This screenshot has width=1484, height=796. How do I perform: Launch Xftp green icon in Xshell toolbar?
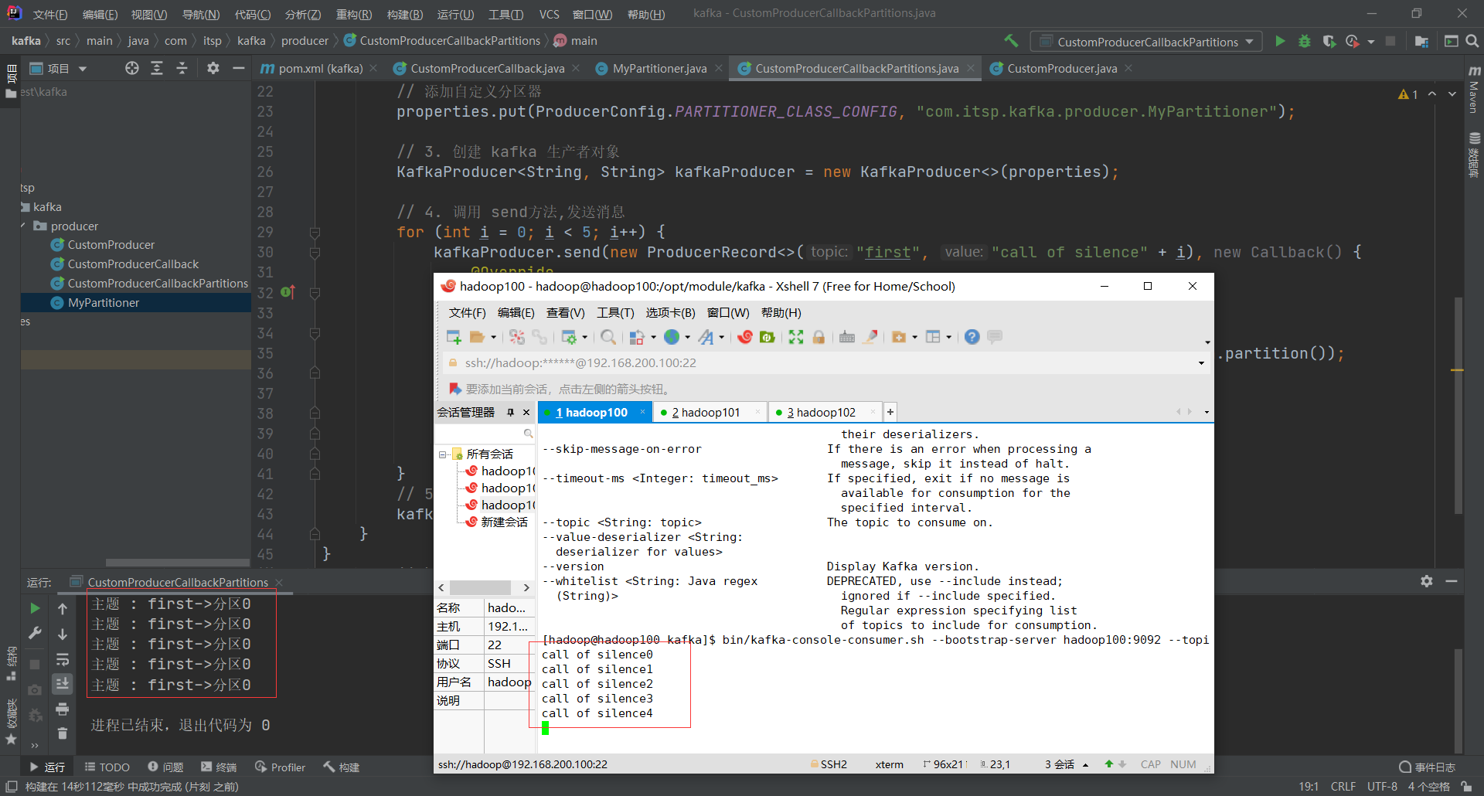pyautogui.click(x=768, y=337)
